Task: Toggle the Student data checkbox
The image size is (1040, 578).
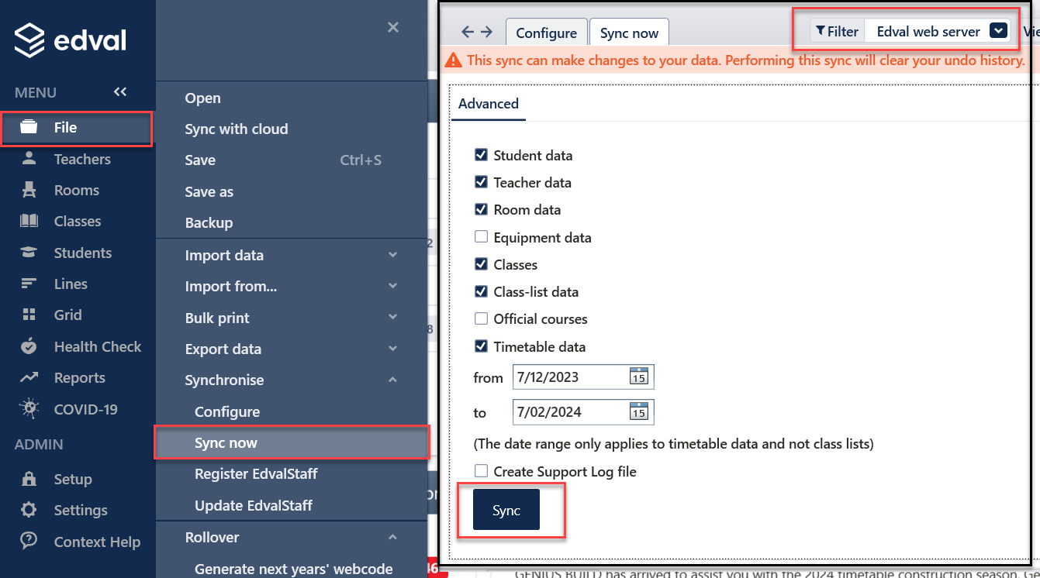Action: pyautogui.click(x=481, y=155)
